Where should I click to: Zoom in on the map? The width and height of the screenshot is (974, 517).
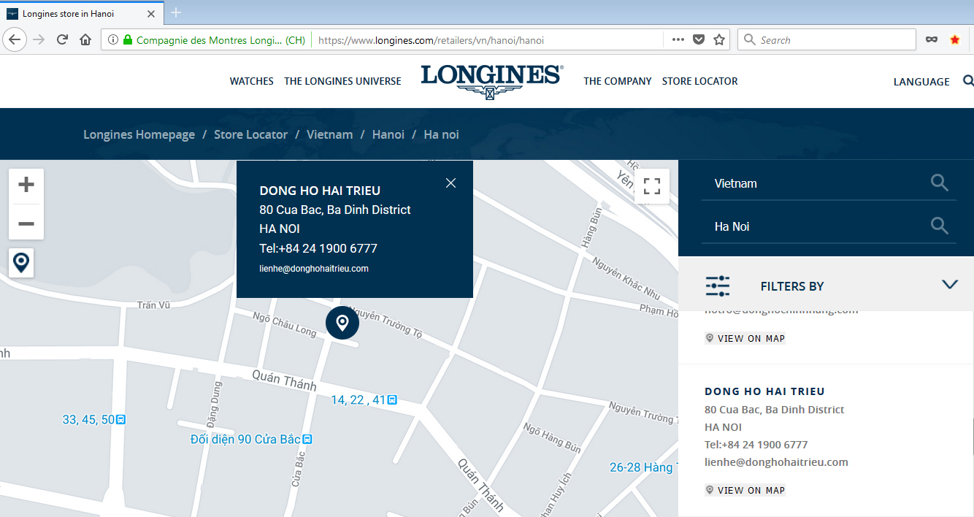pyautogui.click(x=26, y=185)
